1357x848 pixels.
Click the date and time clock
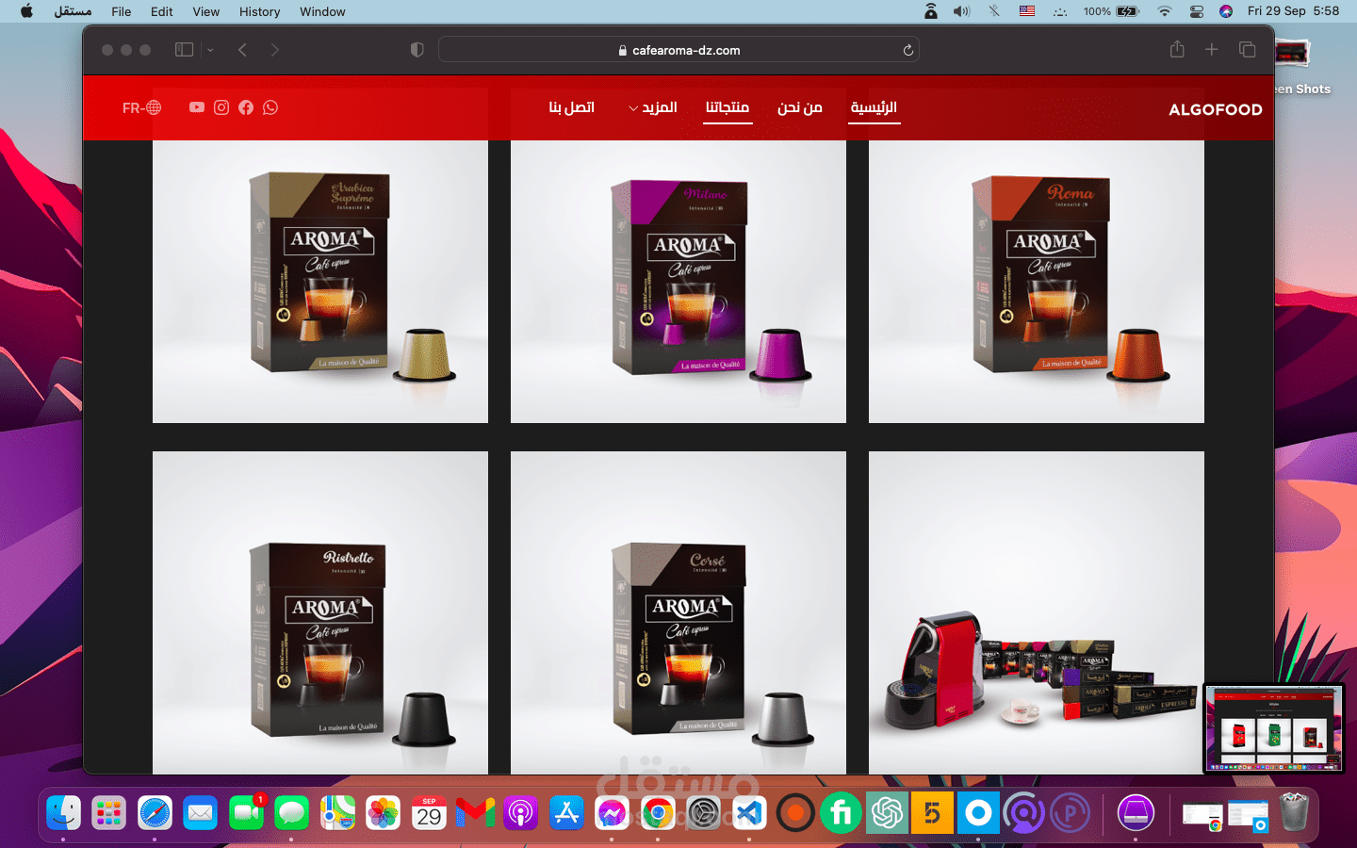1293,11
